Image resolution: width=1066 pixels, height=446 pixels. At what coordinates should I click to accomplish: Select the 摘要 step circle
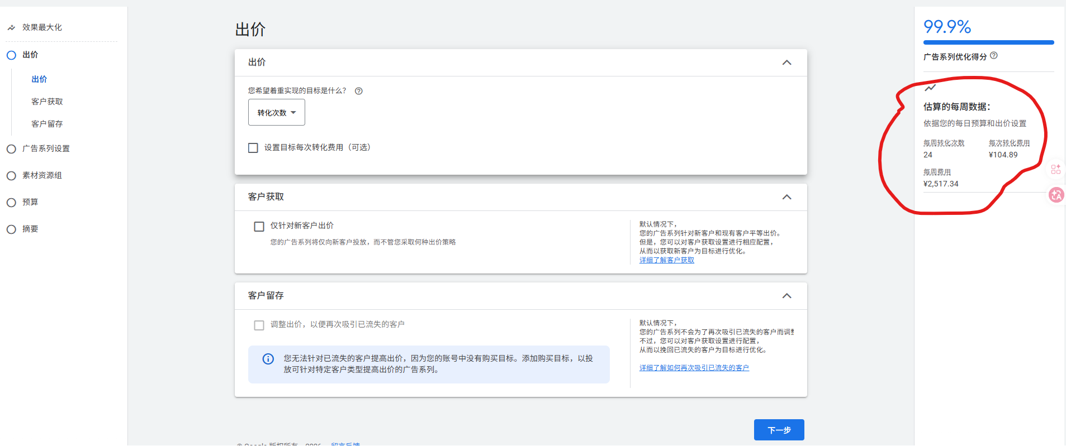click(11, 229)
